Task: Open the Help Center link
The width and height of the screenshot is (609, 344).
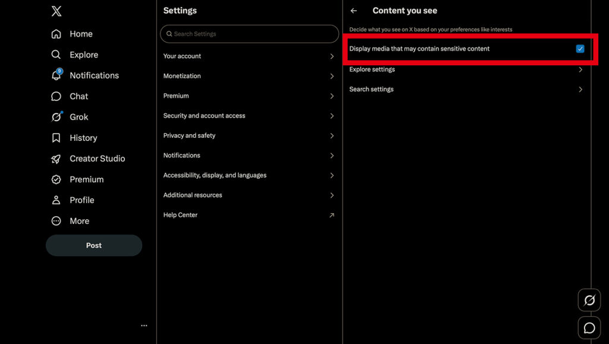Action: click(249, 215)
